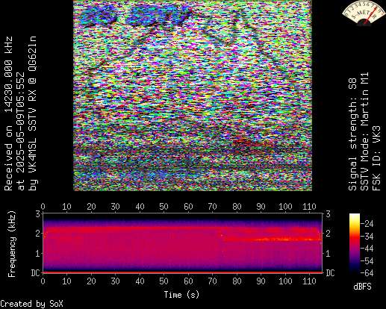Click the red DC line at spectrogram bottom

click(183, 272)
